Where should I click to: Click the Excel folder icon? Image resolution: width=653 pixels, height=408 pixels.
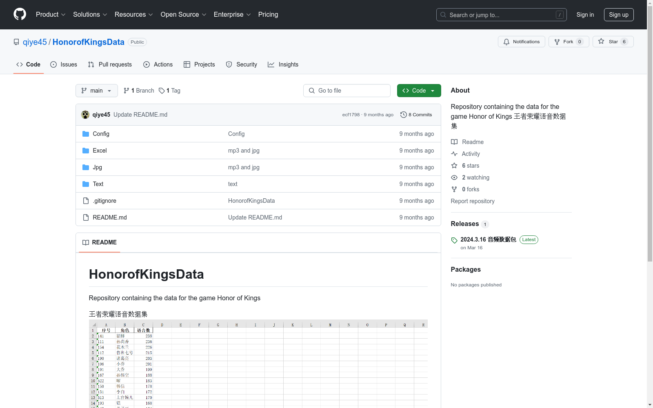pyautogui.click(x=86, y=151)
